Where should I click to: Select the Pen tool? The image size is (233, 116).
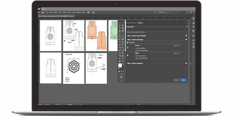click(120, 31)
